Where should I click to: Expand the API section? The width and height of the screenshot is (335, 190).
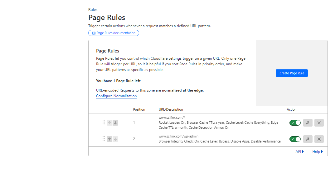[x=299, y=152]
